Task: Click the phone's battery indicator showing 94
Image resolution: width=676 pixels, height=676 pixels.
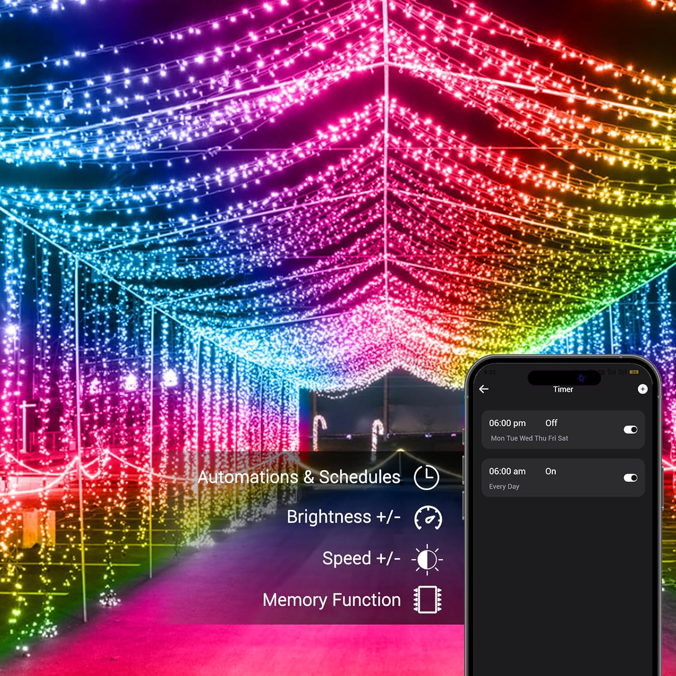Action: pyautogui.click(x=635, y=372)
